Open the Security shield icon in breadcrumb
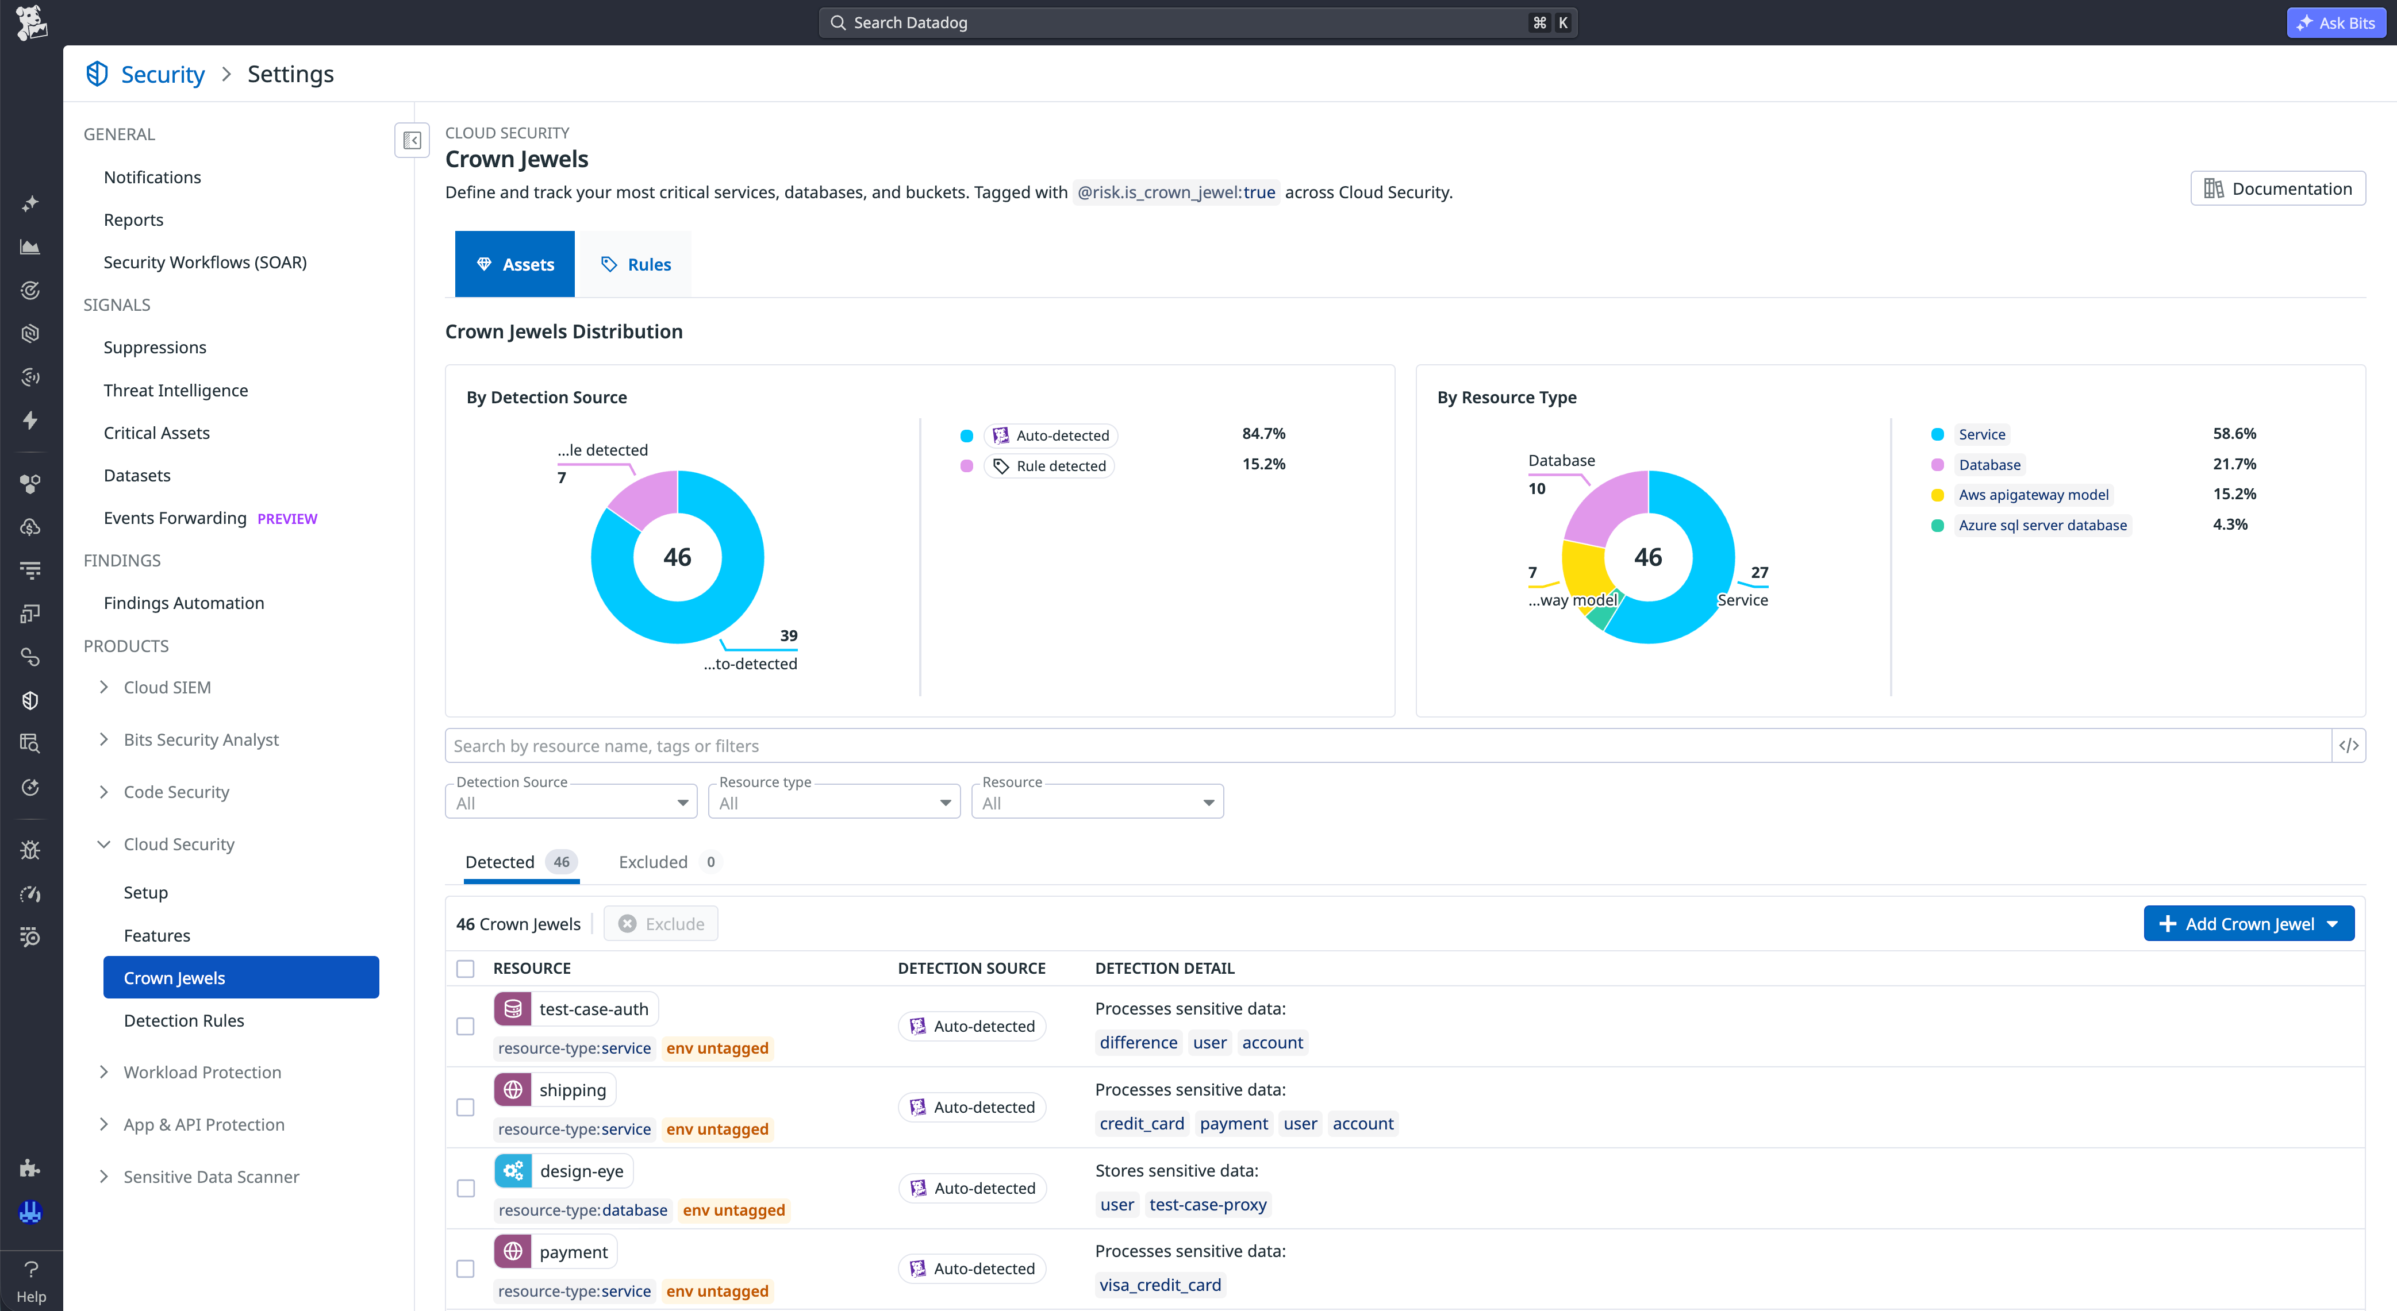2397x1311 pixels. (x=97, y=74)
